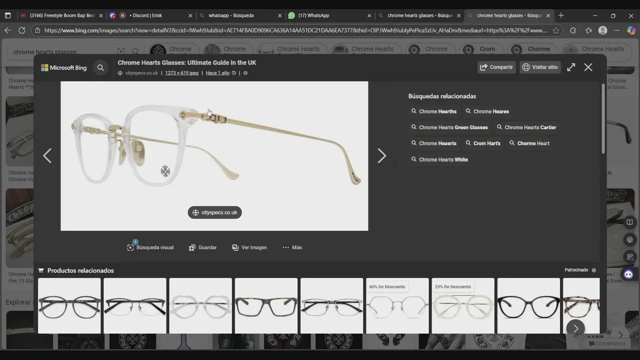
Task: Open reading view book icon on sidebar
Action: coord(629,222)
